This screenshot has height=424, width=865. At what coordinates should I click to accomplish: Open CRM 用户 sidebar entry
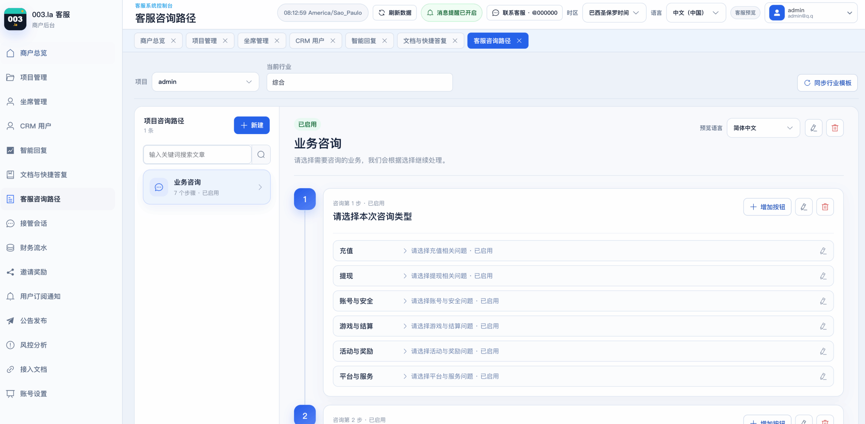(x=57, y=126)
